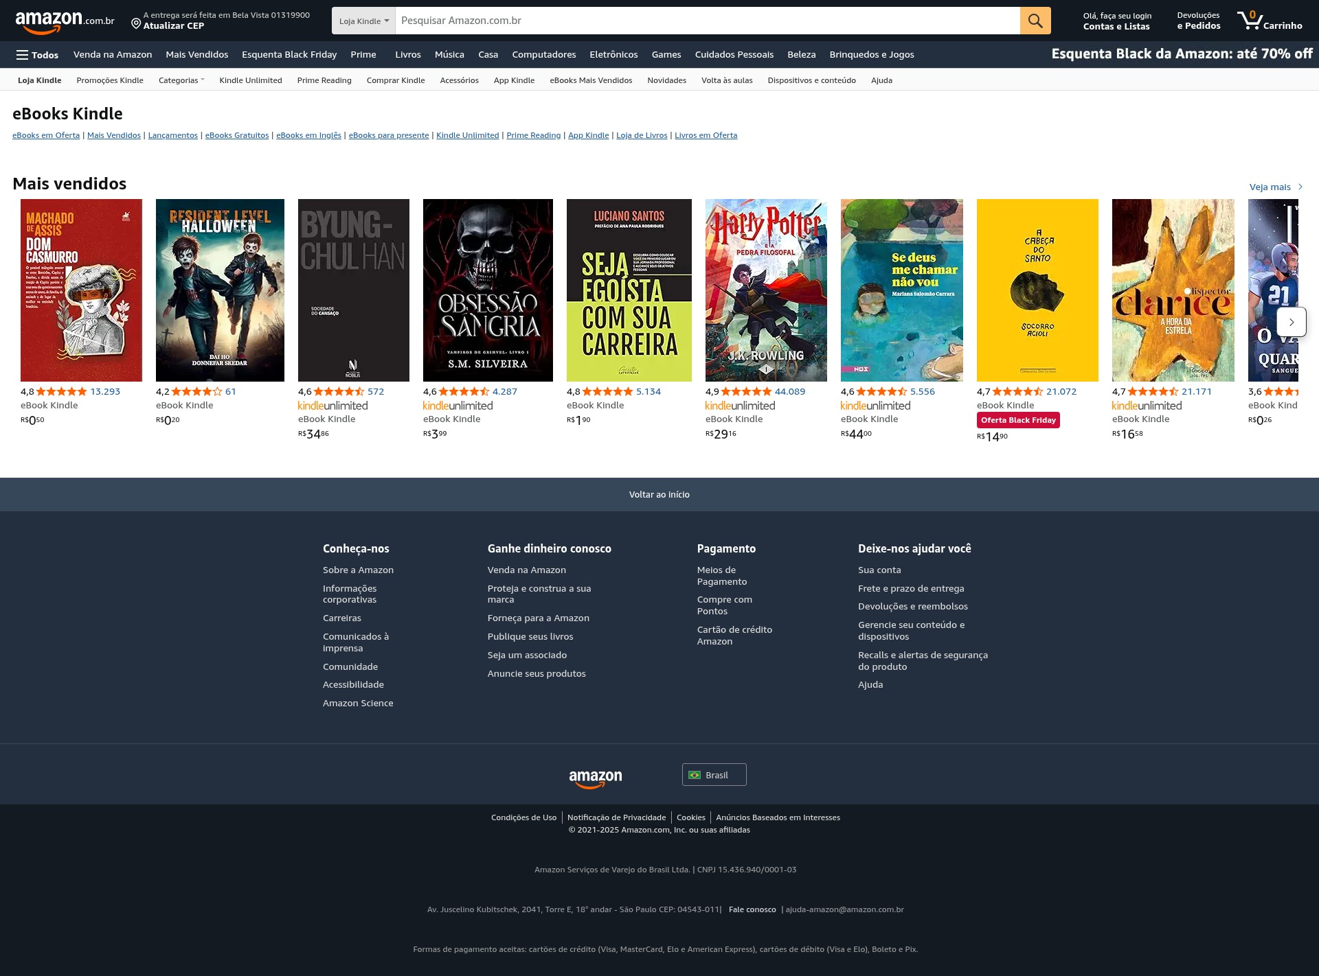Open Prime Reading in the subnav
Viewport: 1319px width, 976px height.
324,80
